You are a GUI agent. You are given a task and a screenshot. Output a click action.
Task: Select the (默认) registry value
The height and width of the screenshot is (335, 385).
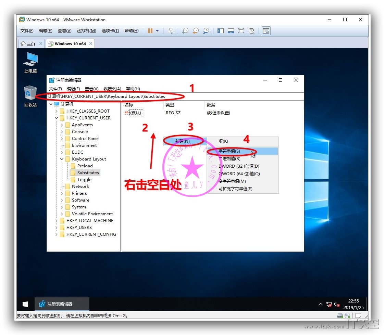136,113
